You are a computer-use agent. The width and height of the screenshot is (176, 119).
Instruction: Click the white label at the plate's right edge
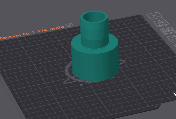pyautogui.click(x=175, y=94)
